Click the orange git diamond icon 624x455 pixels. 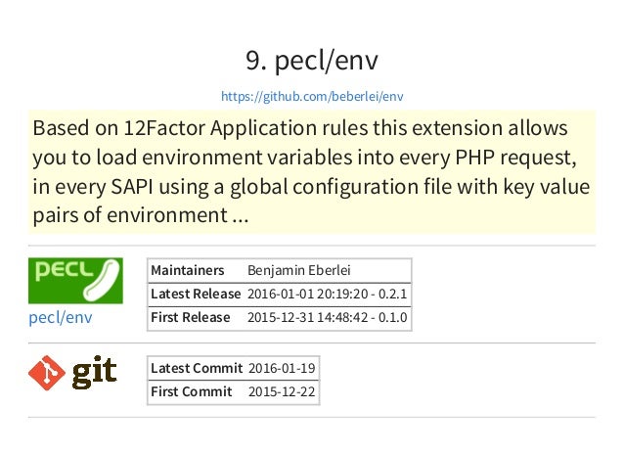pos(47,373)
